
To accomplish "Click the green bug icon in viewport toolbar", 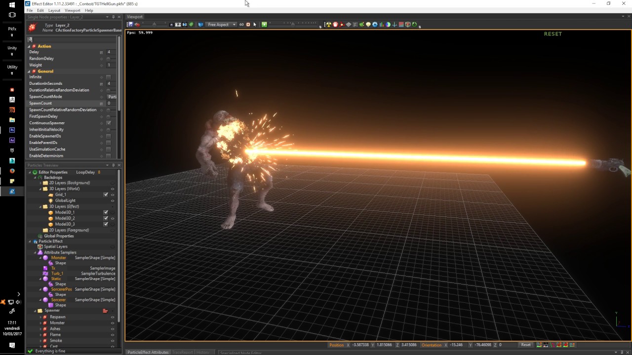I will click(191, 25).
